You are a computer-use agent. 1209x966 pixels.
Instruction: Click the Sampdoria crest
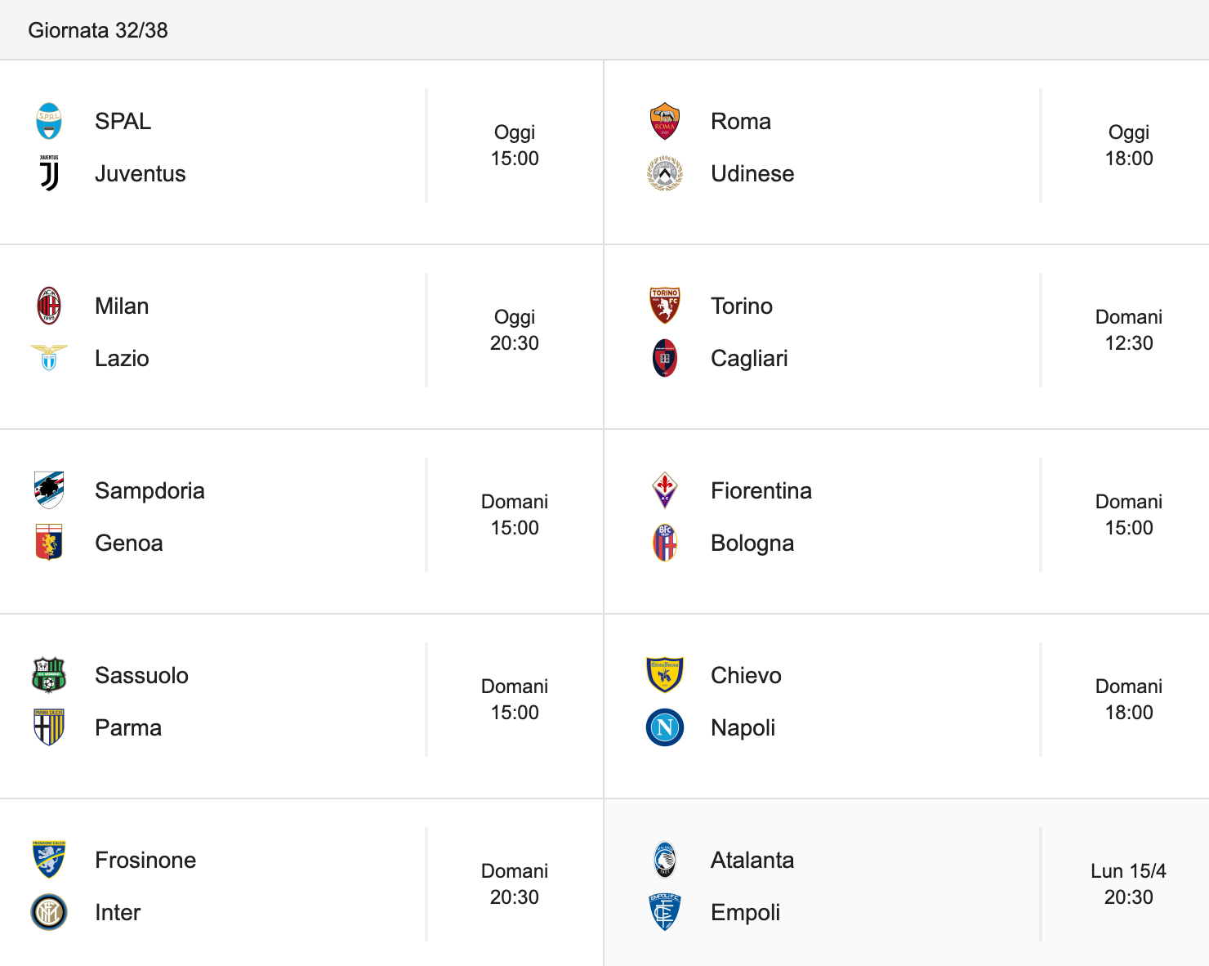coord(49,490)
